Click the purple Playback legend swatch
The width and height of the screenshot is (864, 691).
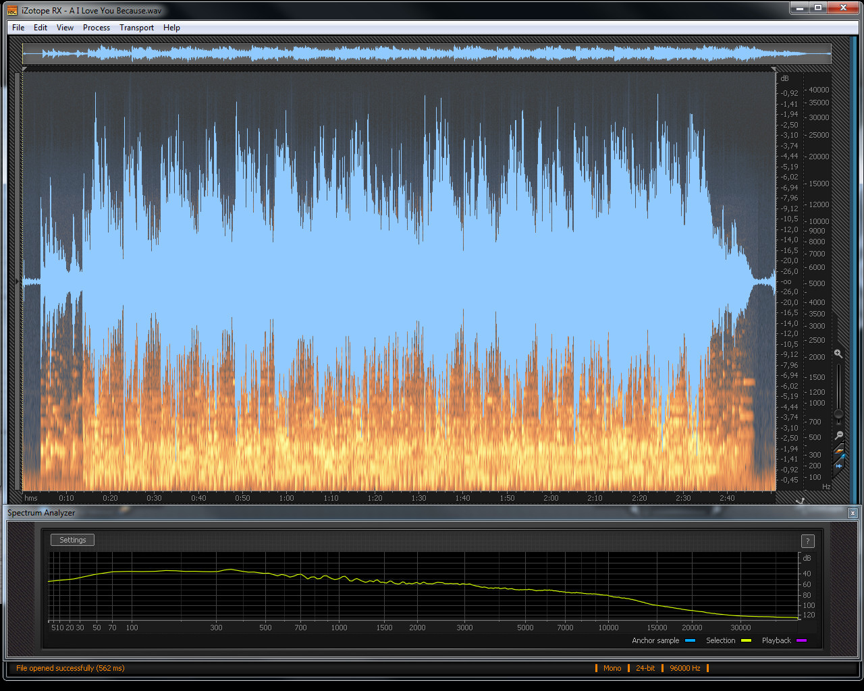(801, 640)
